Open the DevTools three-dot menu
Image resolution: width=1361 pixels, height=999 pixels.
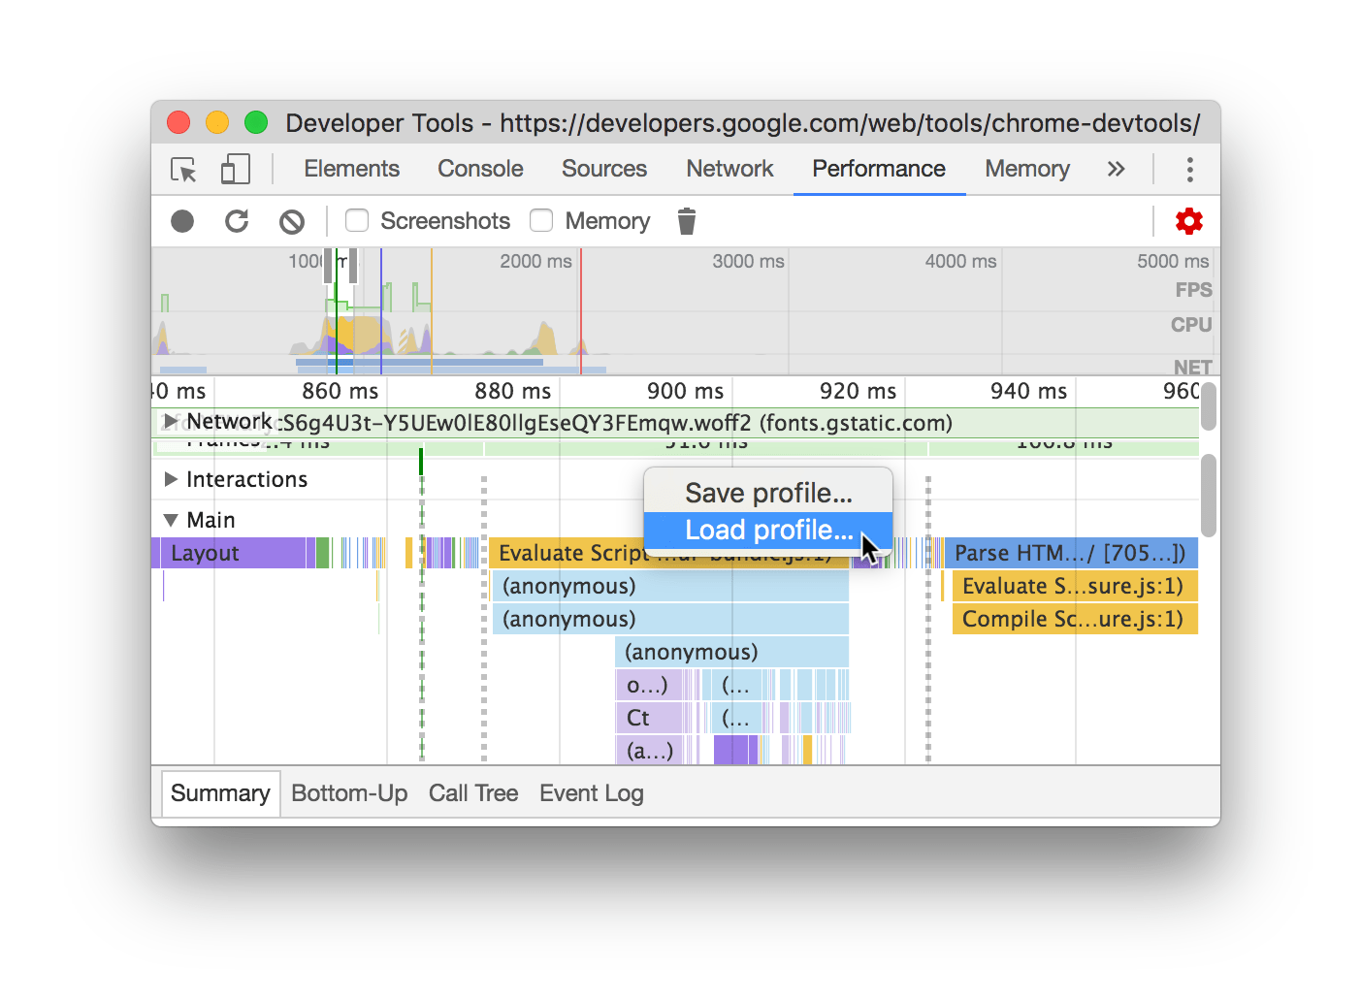(x=1189, y=170)
